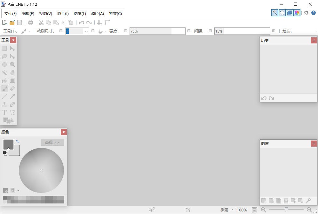Viewport: 318px width, 214px height.
Task: Click the hardness field showing 75%
Action: 157,31
